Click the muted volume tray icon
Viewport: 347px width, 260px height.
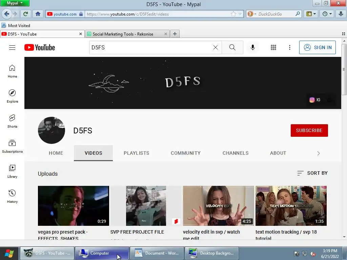click(x=313, y=254)
